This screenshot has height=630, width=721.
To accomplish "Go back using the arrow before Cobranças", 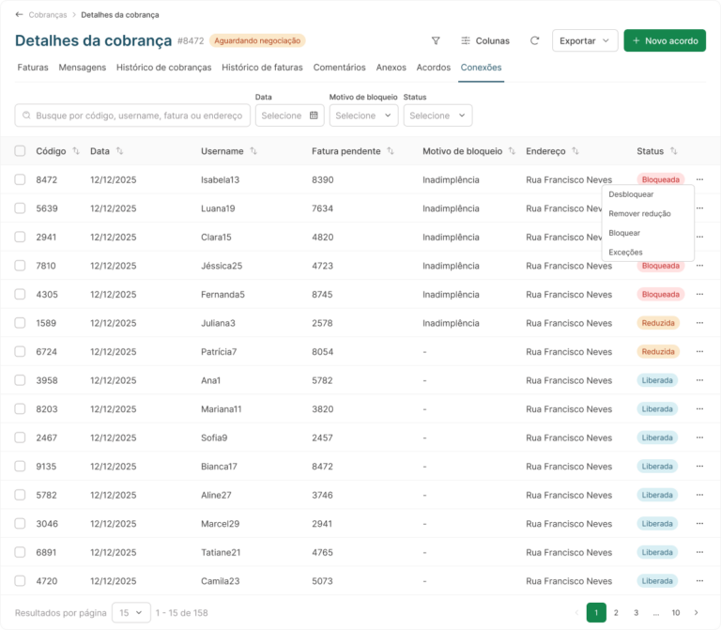I will click(19, 15).
